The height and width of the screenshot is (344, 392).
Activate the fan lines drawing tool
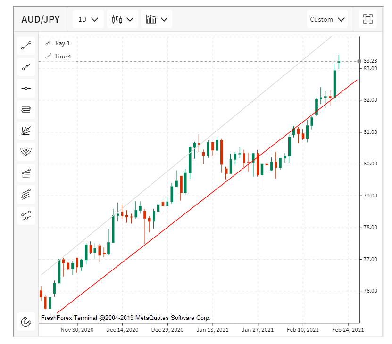pyautogui.click(x=26, y=131)
